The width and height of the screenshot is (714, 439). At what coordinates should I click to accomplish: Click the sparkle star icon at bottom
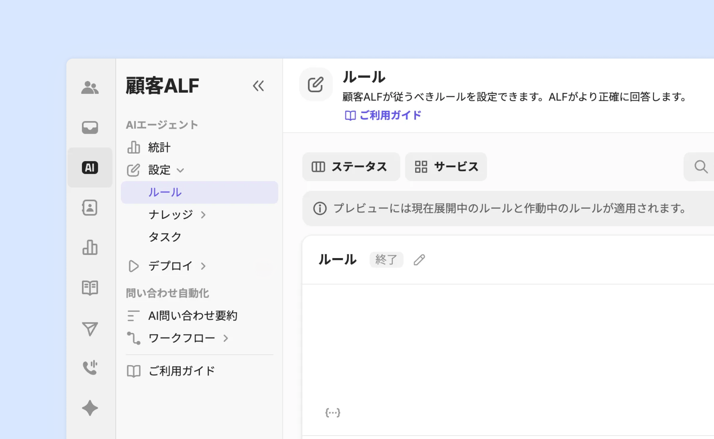tap(90, 408)
